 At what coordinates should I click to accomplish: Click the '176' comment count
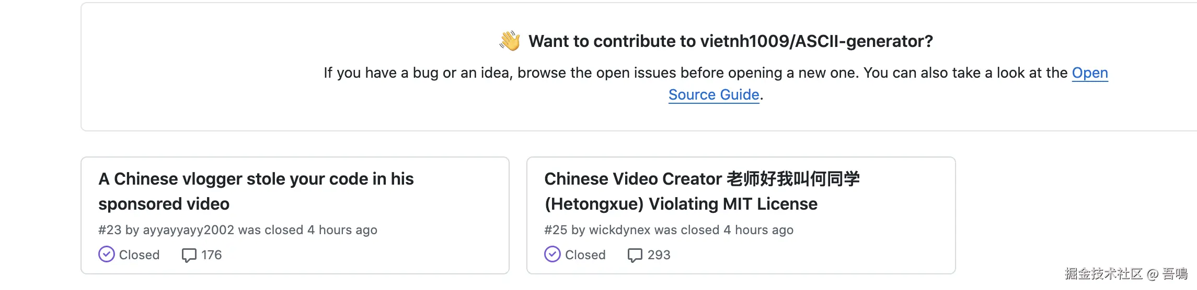click(x=212, y=255)
